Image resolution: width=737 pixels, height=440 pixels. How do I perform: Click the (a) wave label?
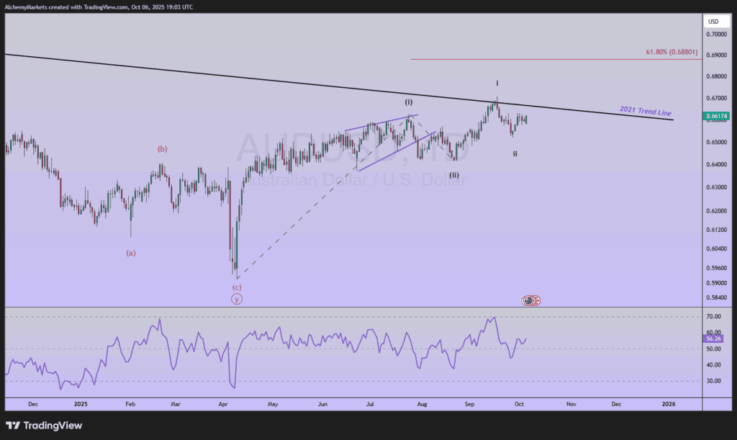coord(131,253)
